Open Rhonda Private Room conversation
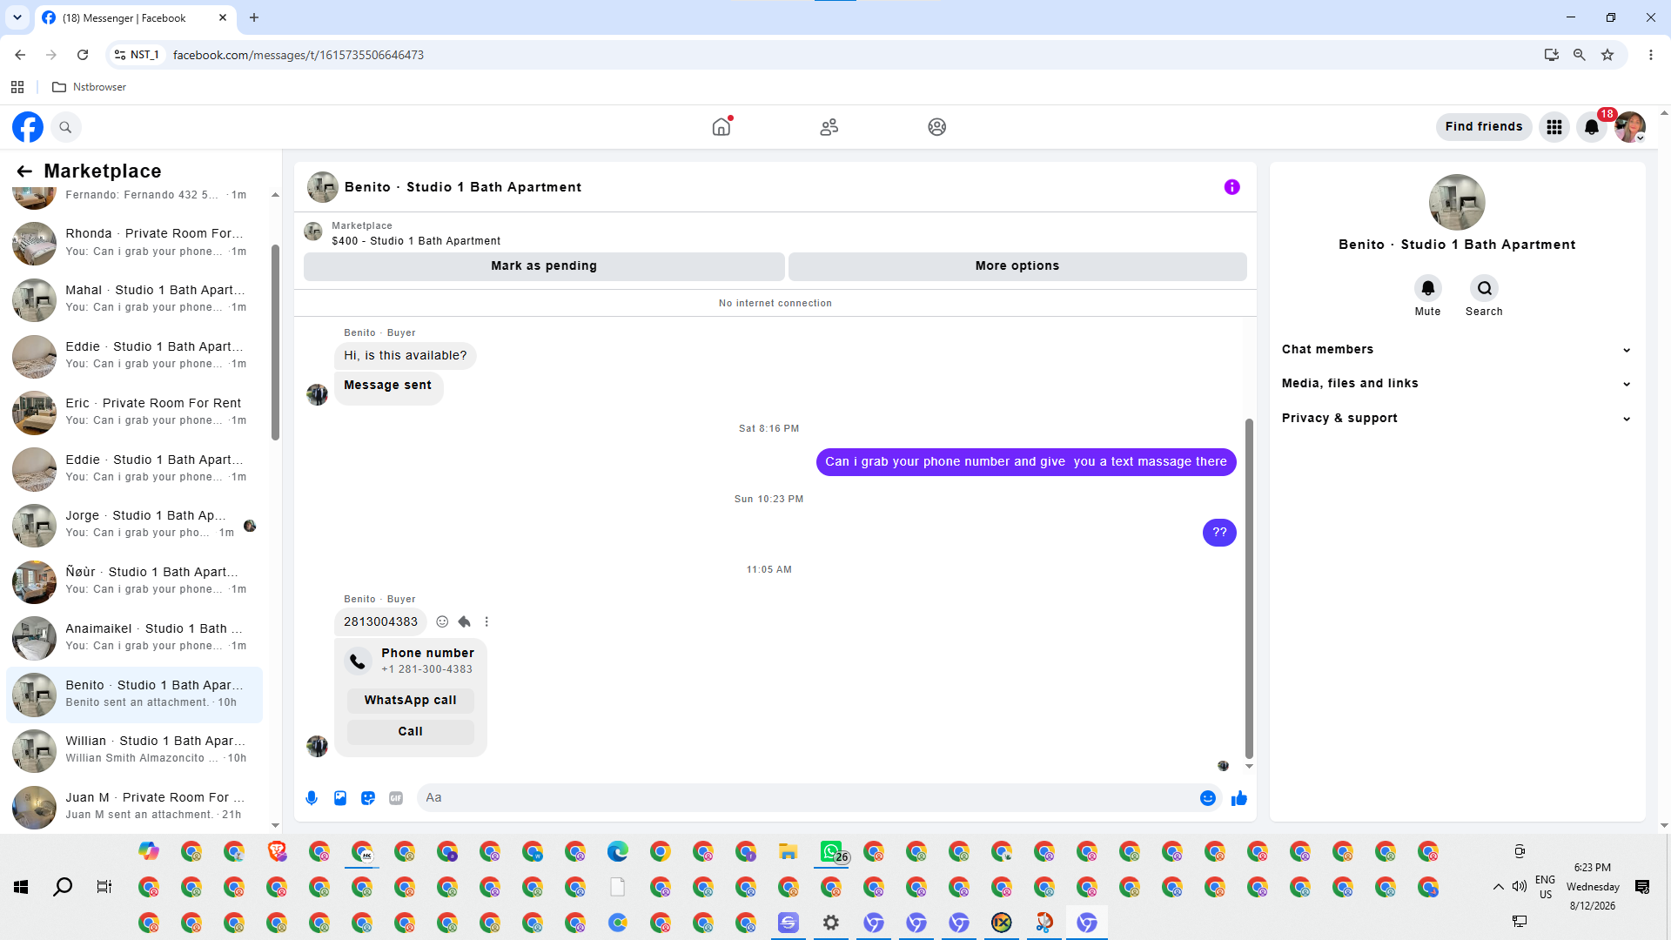The width and height of the screenshot is (1671, 940). tap(135, 243)
